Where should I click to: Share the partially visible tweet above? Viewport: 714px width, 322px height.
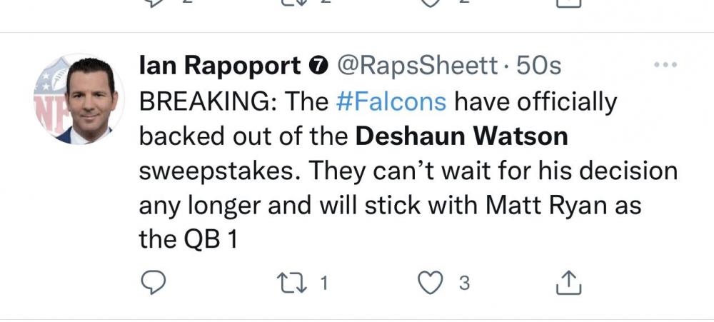point(568,3)
